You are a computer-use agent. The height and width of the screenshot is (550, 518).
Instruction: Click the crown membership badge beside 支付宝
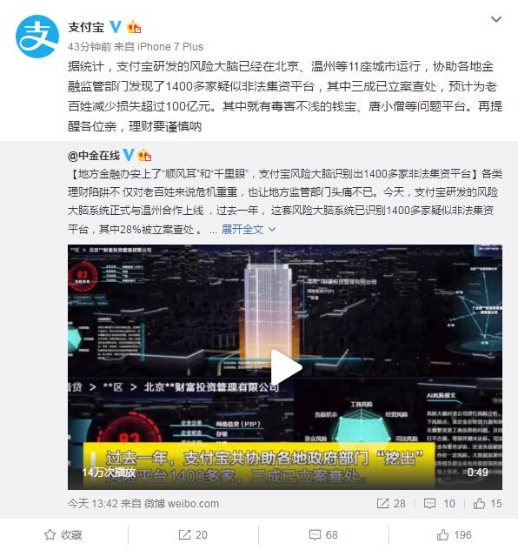[x=134, y=27]
